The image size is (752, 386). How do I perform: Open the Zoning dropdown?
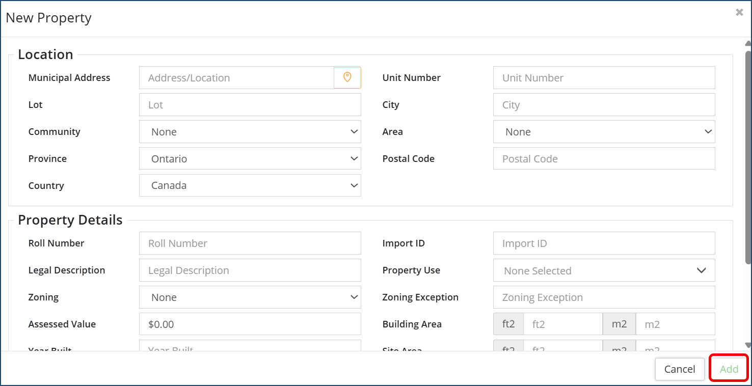point(250,297)
